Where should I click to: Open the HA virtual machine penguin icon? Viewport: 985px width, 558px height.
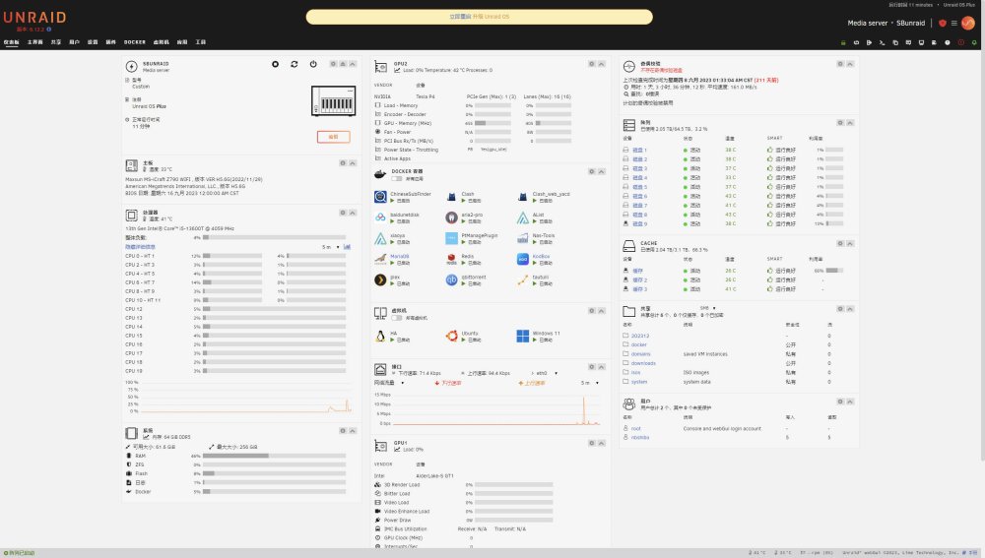coord(380,337)
